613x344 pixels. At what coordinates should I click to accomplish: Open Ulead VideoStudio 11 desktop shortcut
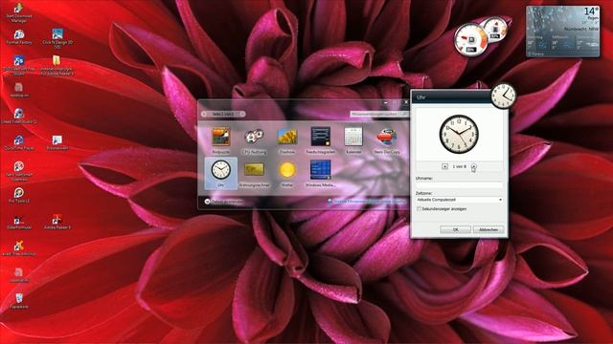click(19, 117)
